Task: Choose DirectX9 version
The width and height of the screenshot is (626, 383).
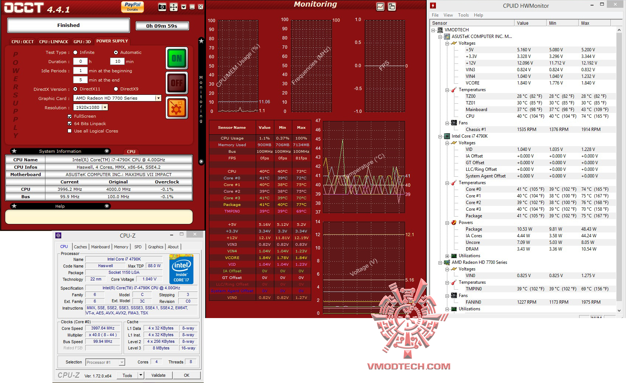Action: click(x=116, y=89)
